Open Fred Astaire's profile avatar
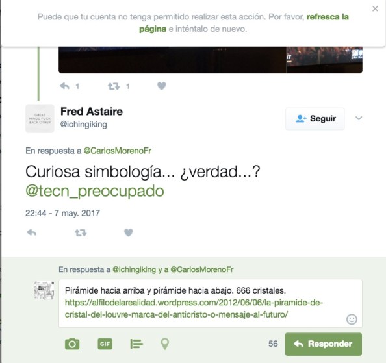 40,119
